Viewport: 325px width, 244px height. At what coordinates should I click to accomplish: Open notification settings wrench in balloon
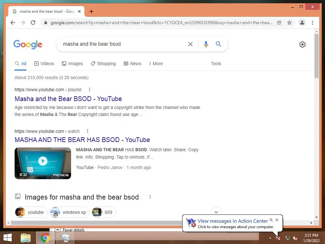(x=271, y=220)
